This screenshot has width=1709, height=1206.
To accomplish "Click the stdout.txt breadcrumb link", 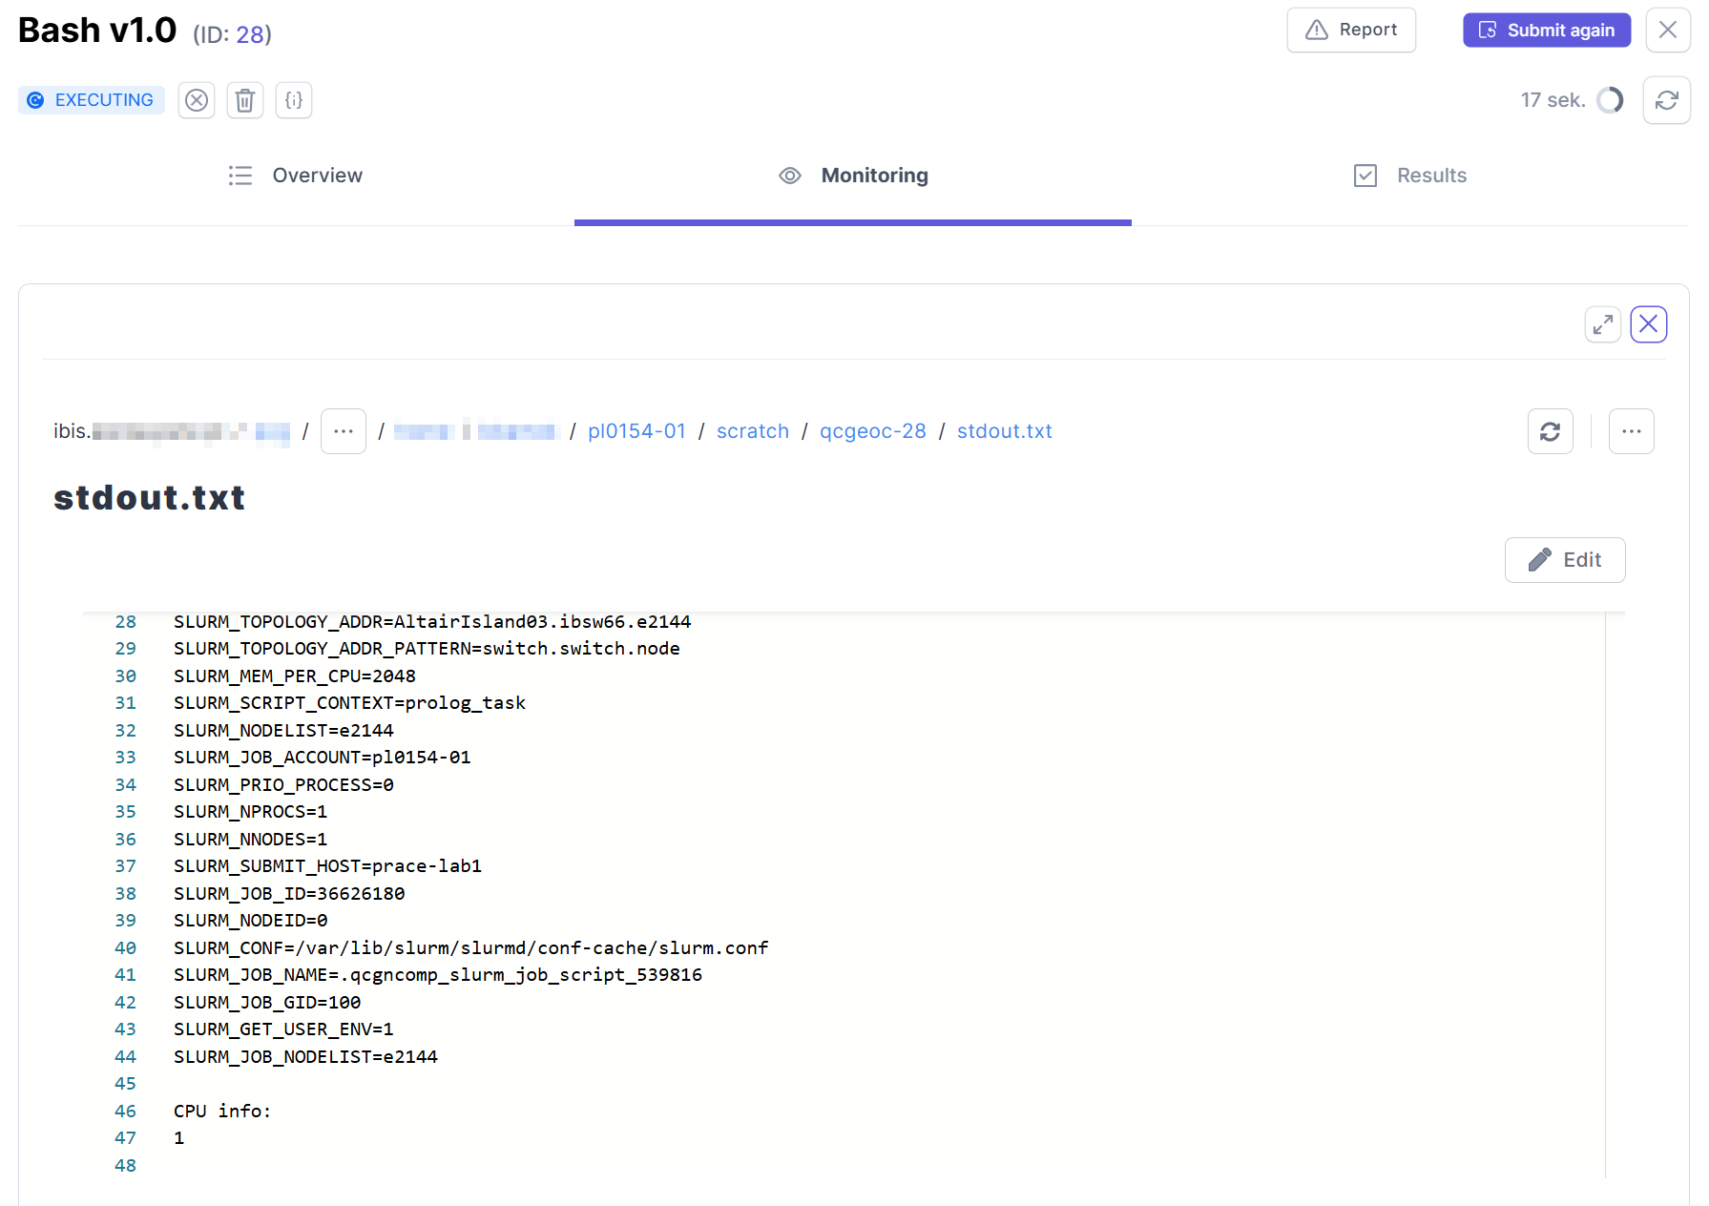I will point(1005,431).
